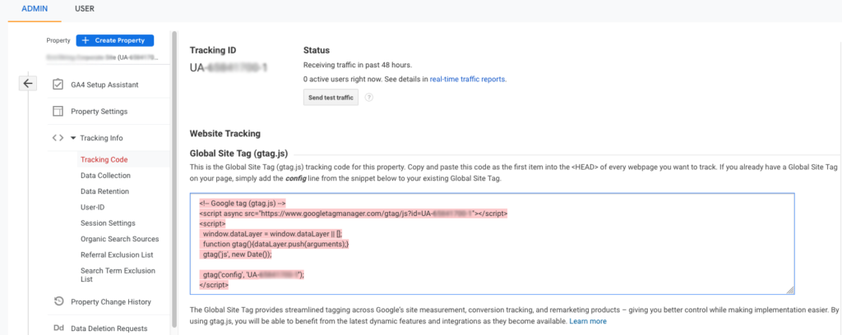Click the function gtag() line in the code
842x335 pixels.
(x=275, y=244)
